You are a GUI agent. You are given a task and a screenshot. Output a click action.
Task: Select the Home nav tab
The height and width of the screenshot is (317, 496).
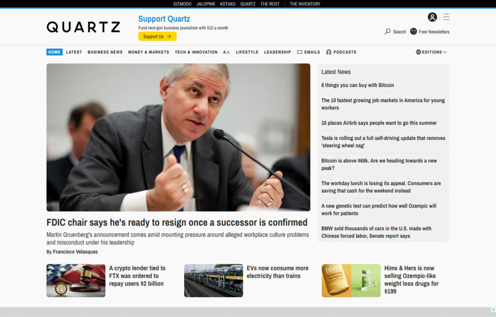(54, 52)
